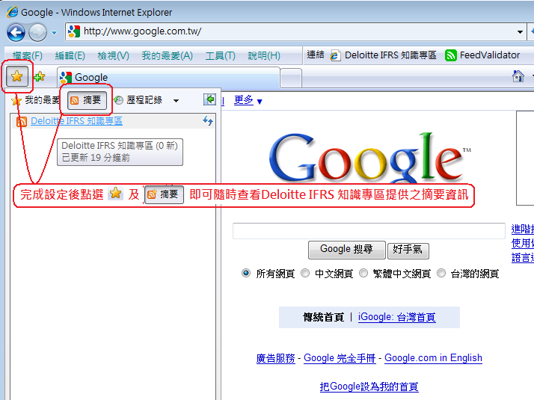This screenshot has height=400, width=534.
Task: Click 把Google設為我的首頁 link
Action: tap(369, 387)
